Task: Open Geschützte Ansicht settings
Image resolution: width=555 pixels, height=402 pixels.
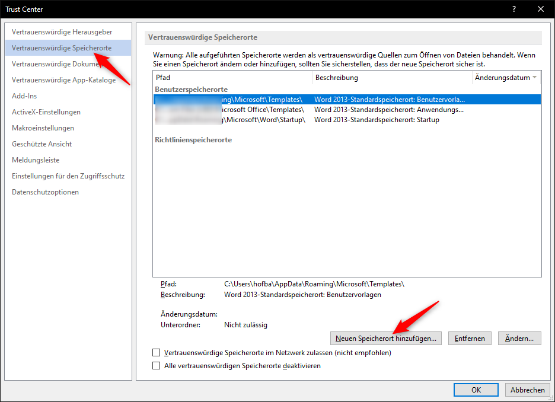Action: coord(42,144)
